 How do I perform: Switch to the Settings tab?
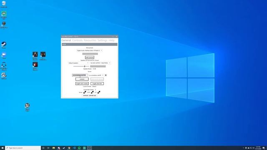[x=102, y=40]
